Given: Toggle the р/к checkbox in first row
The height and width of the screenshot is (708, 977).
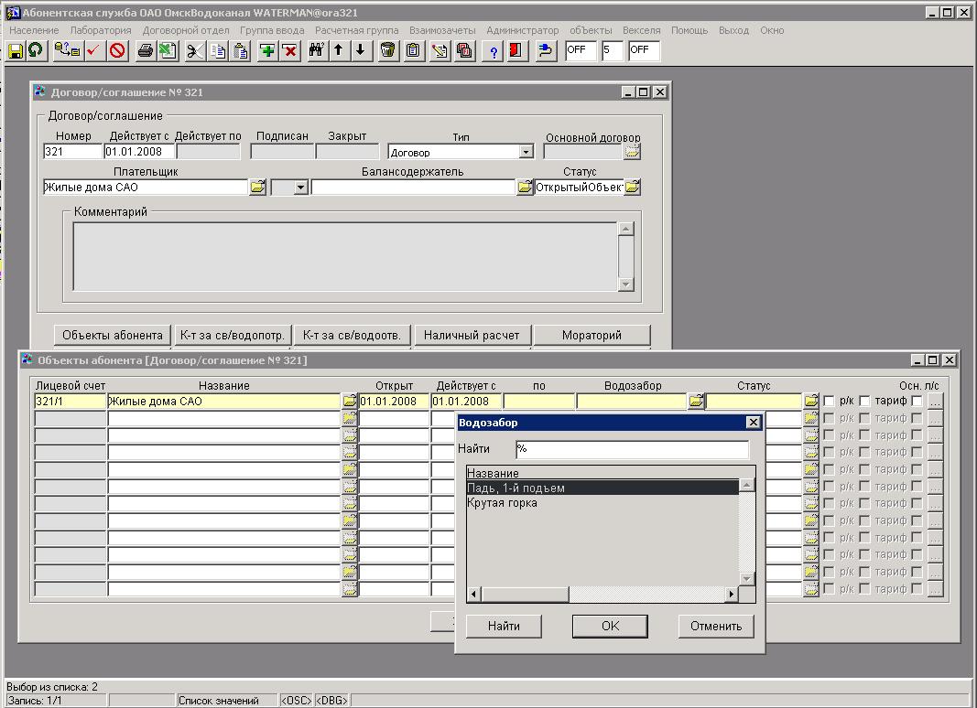Looking at the screenshot, I should [830, 402].
